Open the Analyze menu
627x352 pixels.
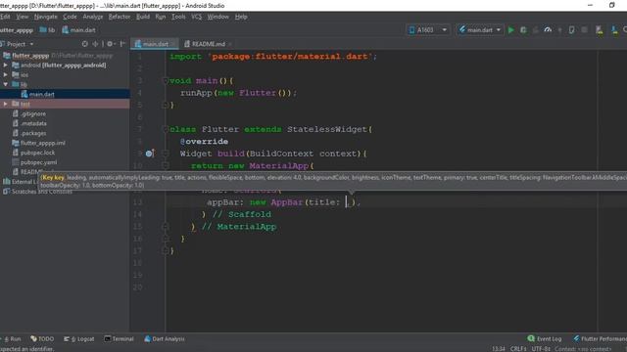click(93, 17)
